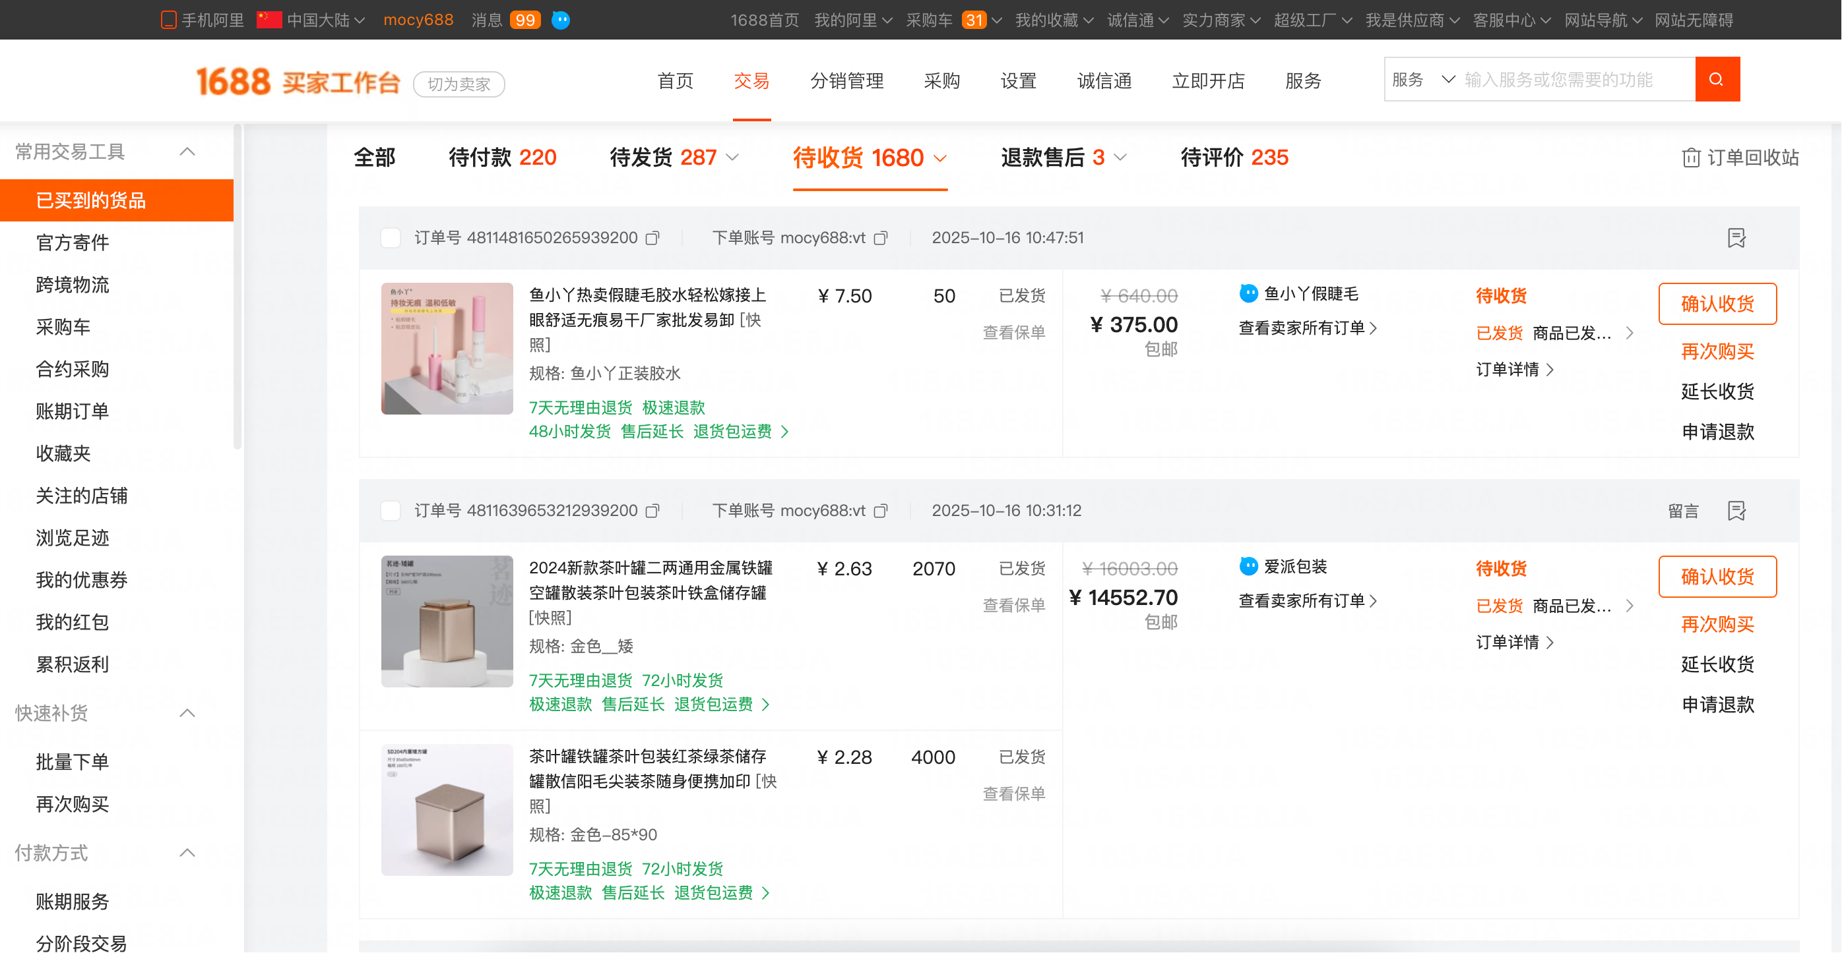This screenshot has height=953, width=1842.
Task: Copy buyer account on second order
Action: (x=881, y=511)
